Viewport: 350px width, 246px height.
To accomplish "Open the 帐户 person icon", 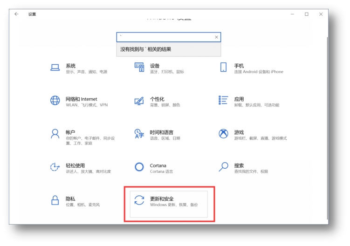I will pyautogui.click(x=55, y=134).
